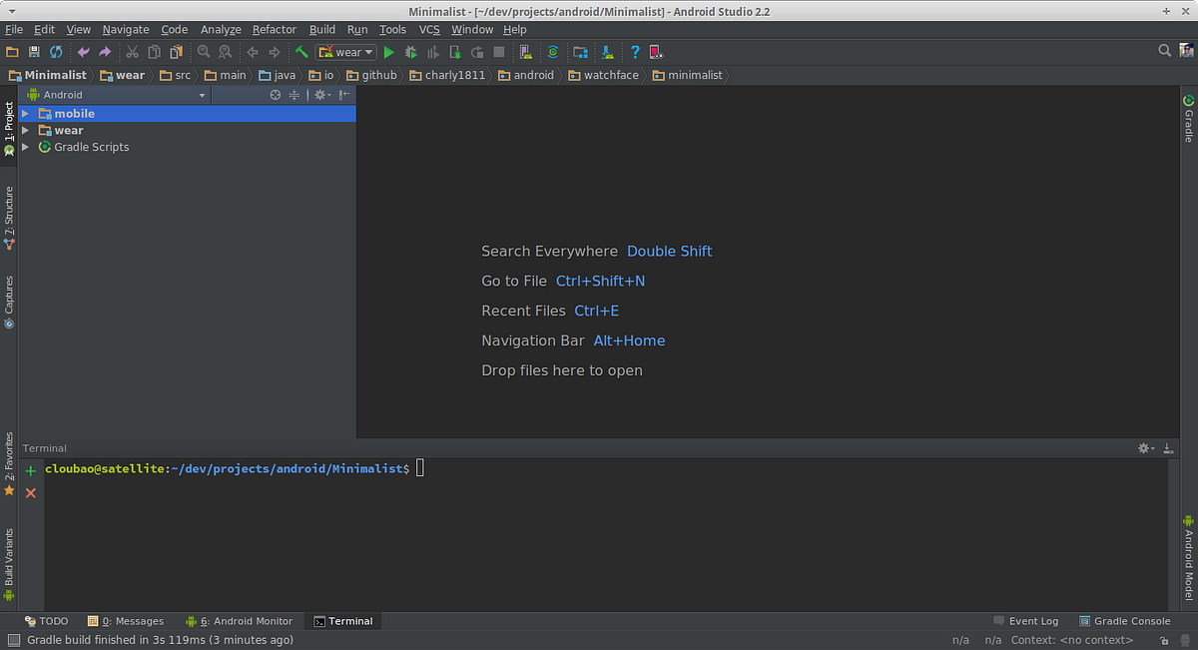Click the tool window toggle icon bottom-left
This screenshot has height=650, width=1198.
pyautogui.click(x=13, y=640)
